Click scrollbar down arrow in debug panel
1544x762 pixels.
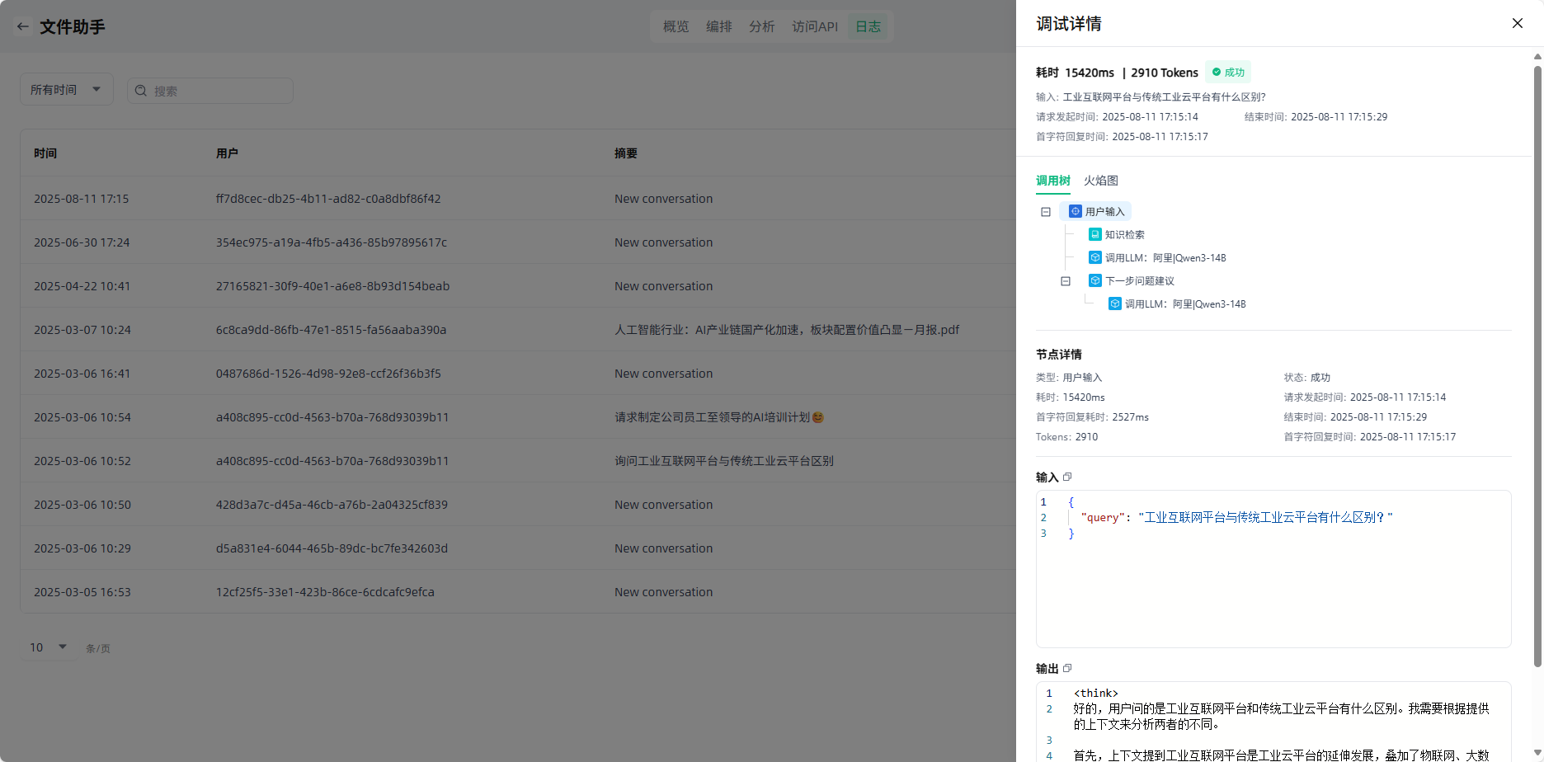(1537, 753)
